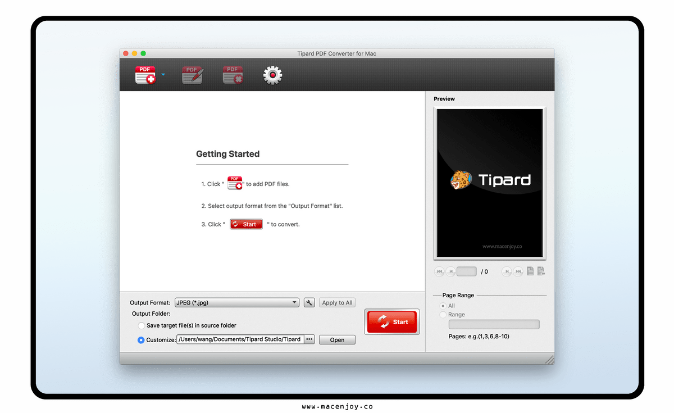Screen dimensions: 674x413
Task: Click the Add PDF file toolbar icon
Action: click(x=145, y=75)
